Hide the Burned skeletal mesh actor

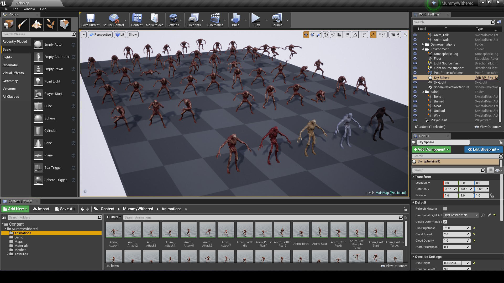click(x=415, y=101)
